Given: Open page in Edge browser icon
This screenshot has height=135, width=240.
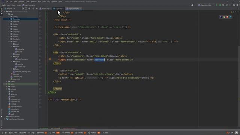Looking at the screenshot, I should click(231, 17).
